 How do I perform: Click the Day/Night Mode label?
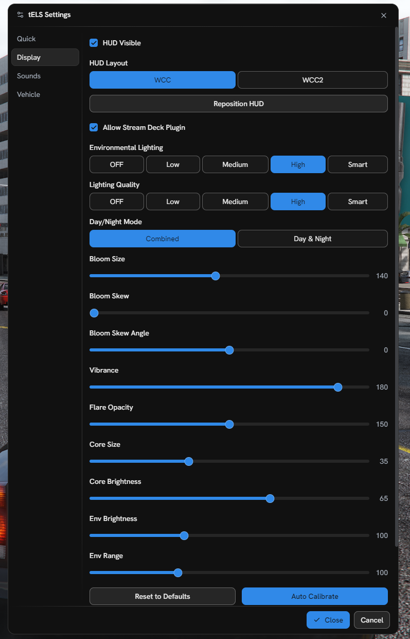116,222
